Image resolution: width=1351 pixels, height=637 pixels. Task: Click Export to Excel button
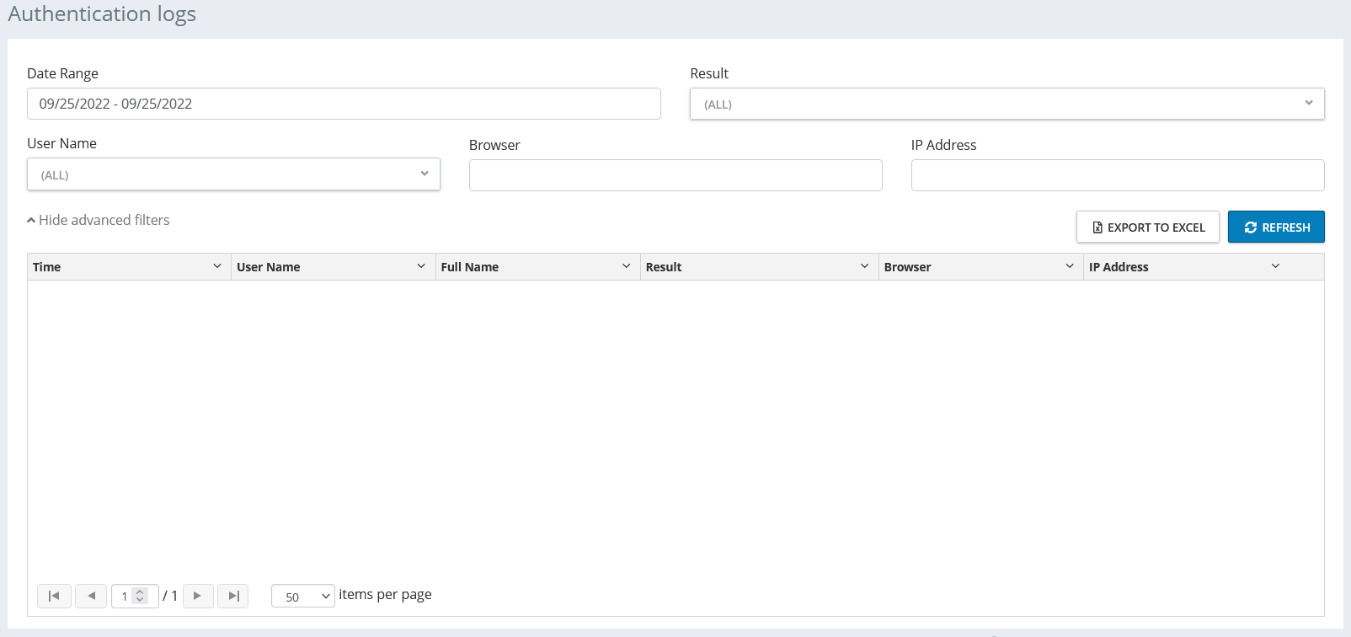tap(1147, 227)
